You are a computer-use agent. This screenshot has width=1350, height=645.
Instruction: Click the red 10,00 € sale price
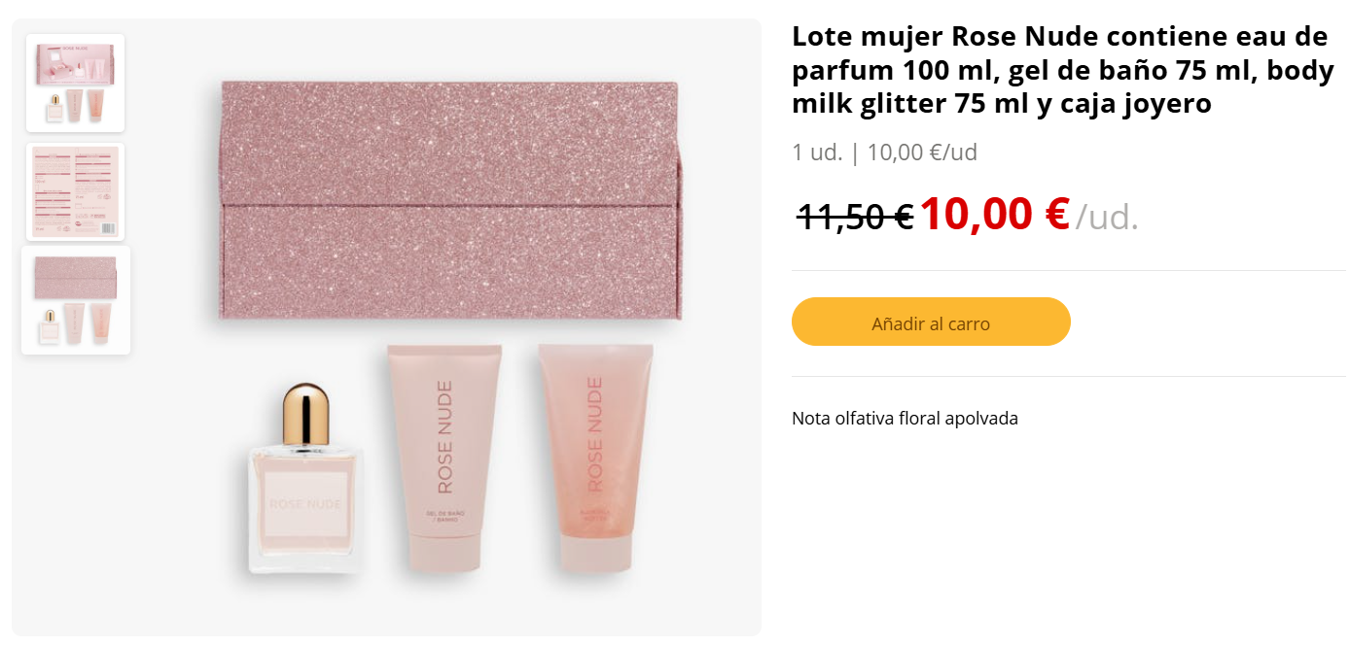(x=994, y=214)
